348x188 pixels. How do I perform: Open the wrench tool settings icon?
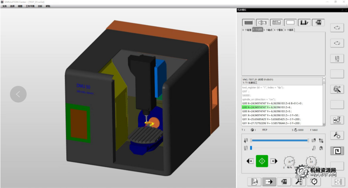click(x=337, y=135)
